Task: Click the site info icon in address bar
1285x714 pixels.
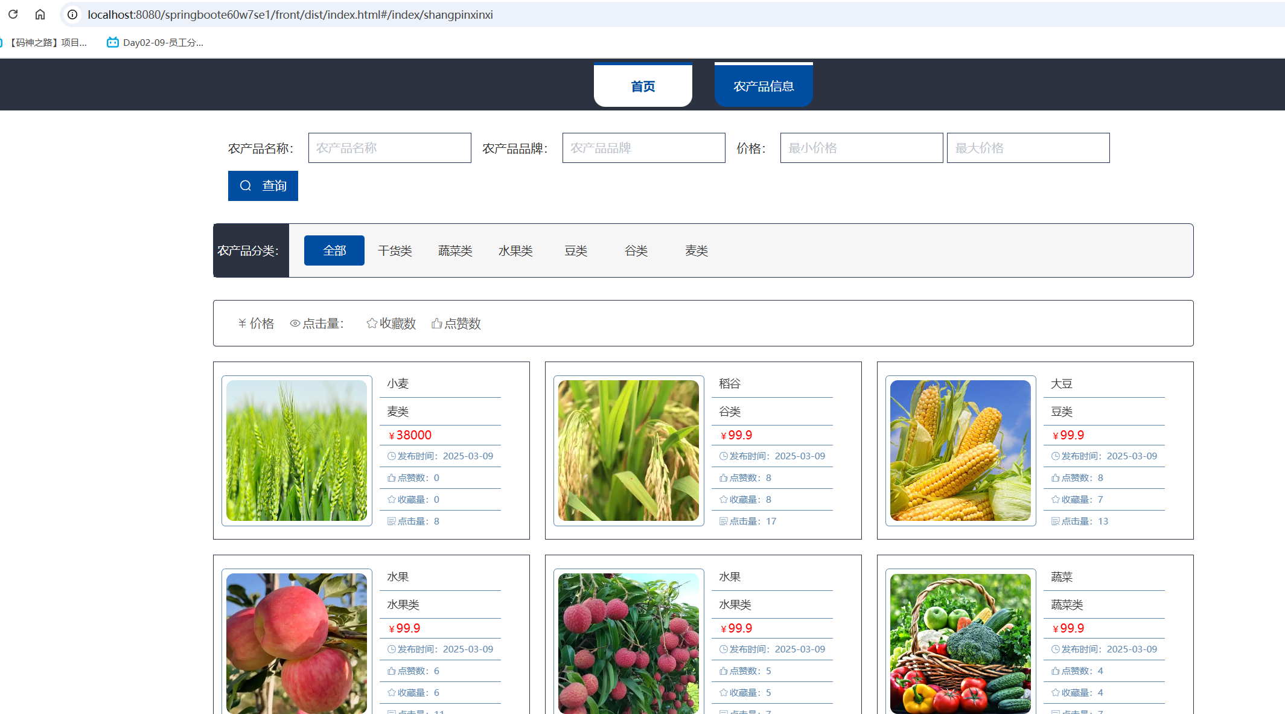Action: tap(72, 14)
